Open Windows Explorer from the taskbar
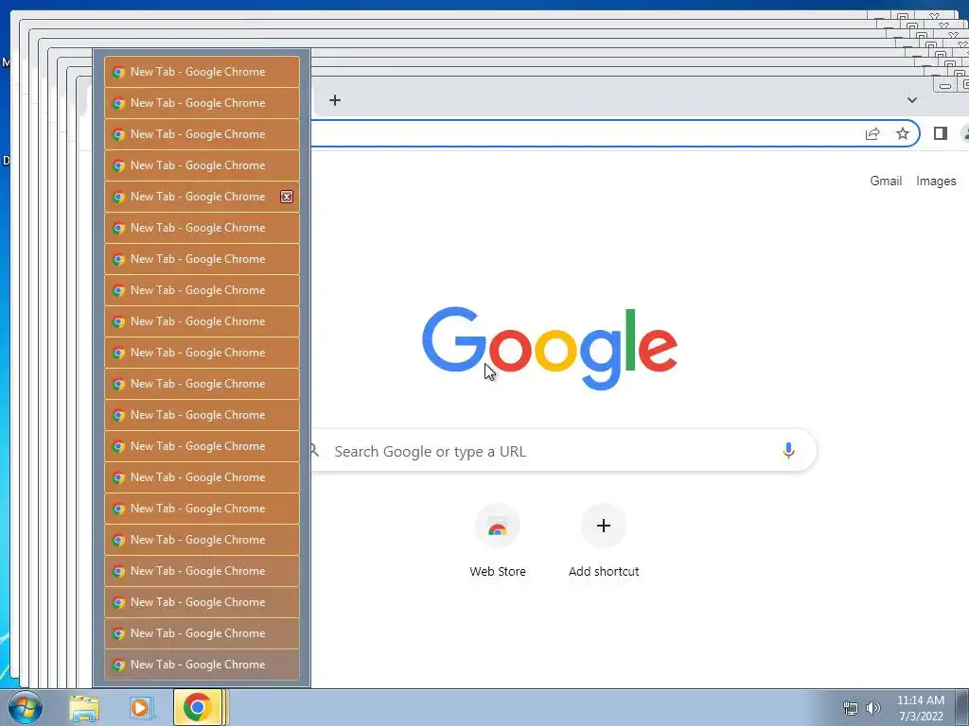Viewport: 969px width, 726px height. click(84, 707)
